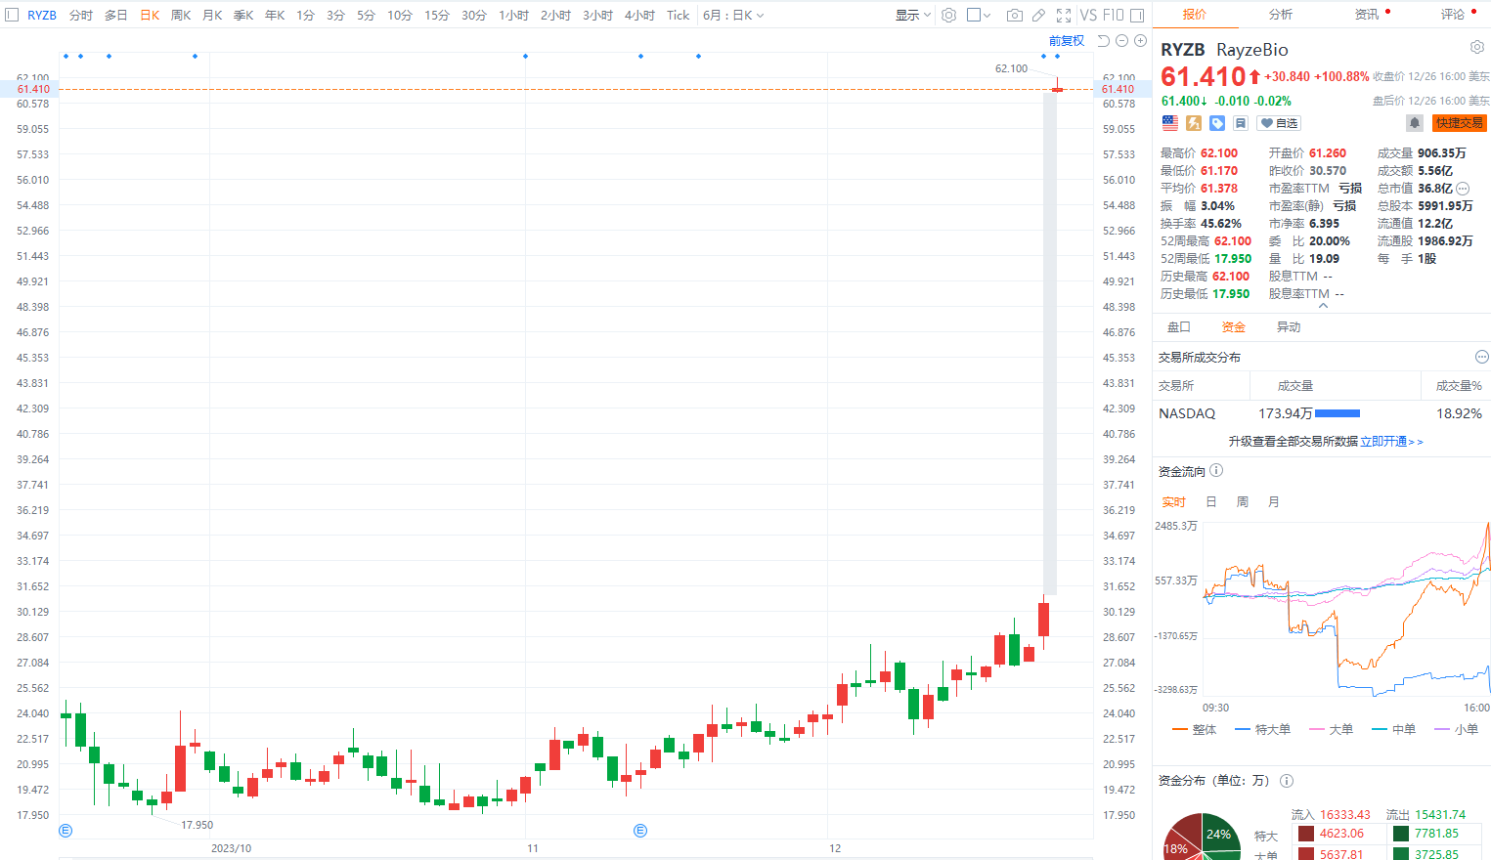The width and height of the screenshot is (1491, 860).
Task: Toggle 自选 watchlist heart button
Action: click(1279, 123)
